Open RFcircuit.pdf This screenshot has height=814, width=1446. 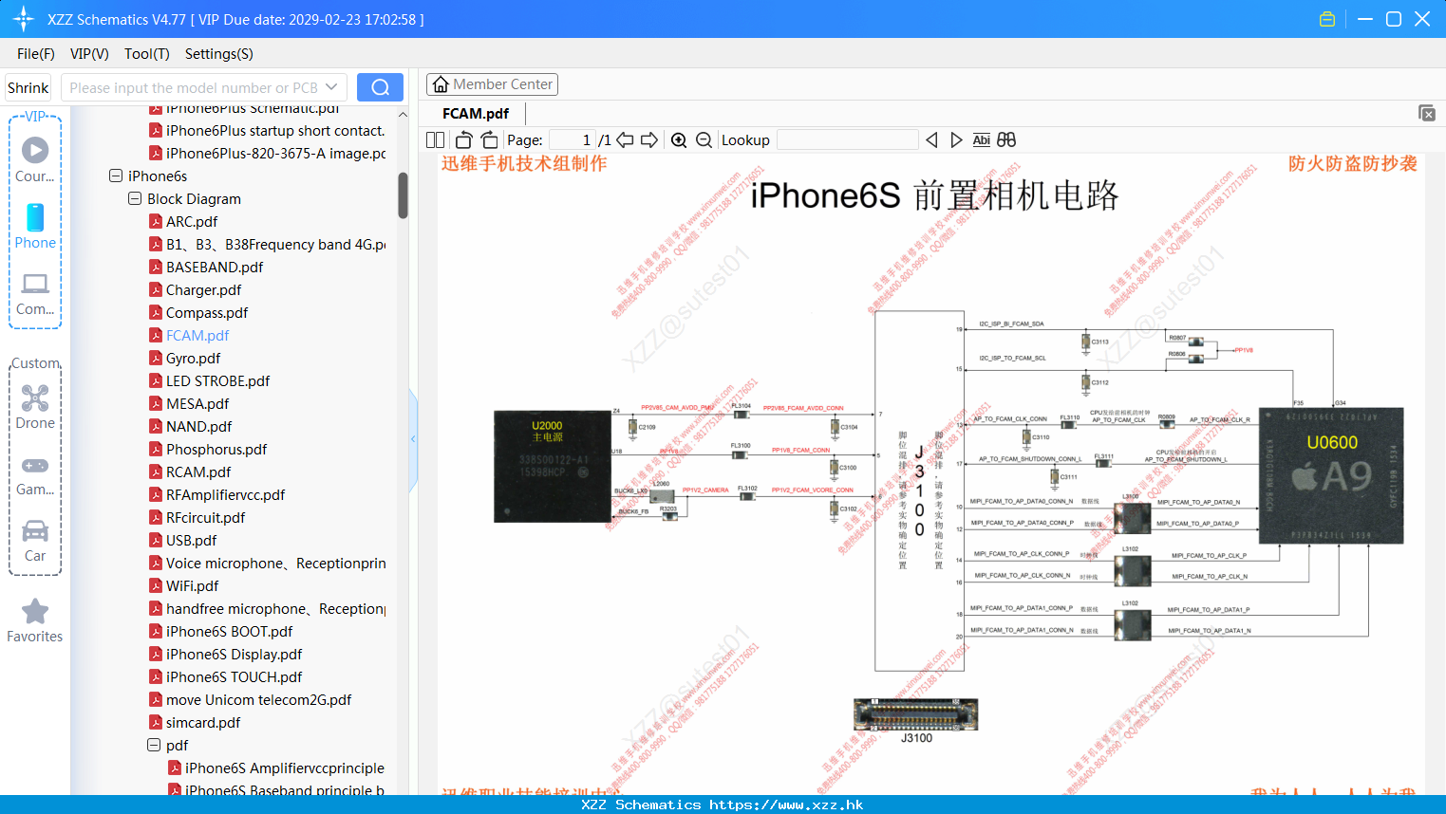[205, 517]
